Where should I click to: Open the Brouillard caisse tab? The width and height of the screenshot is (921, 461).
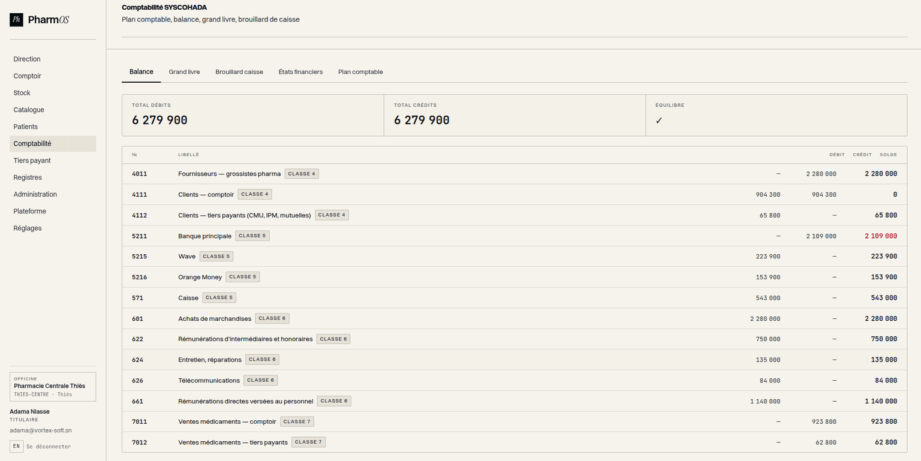coord(239,71)
